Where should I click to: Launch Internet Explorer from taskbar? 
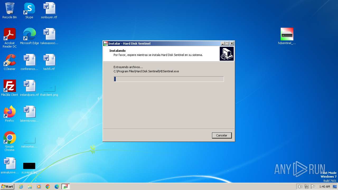pyautogui.click(x=21, y=187)
